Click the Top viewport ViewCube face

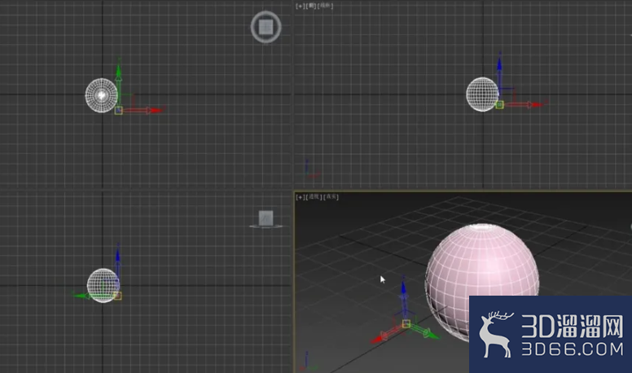(266, 27)
